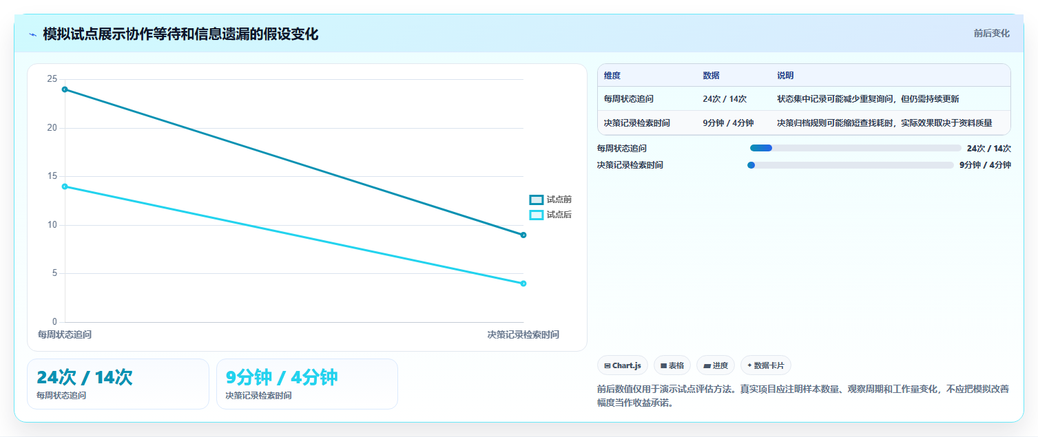Click the 前后变化 label in header
The height and width of the screenshot is (437, 1038).
pos(992,33)
